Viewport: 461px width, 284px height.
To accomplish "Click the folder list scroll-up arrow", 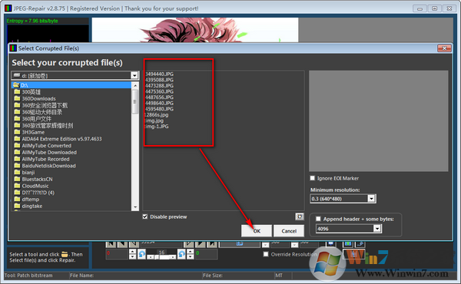I will pos(135,85).
